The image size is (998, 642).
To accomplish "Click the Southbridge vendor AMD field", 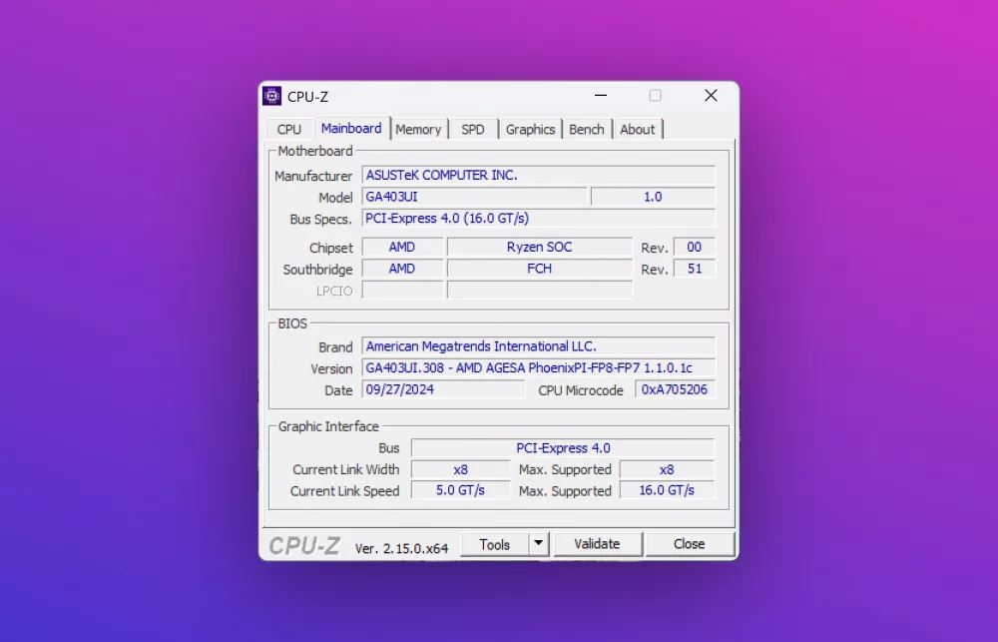I will (402, 269).
